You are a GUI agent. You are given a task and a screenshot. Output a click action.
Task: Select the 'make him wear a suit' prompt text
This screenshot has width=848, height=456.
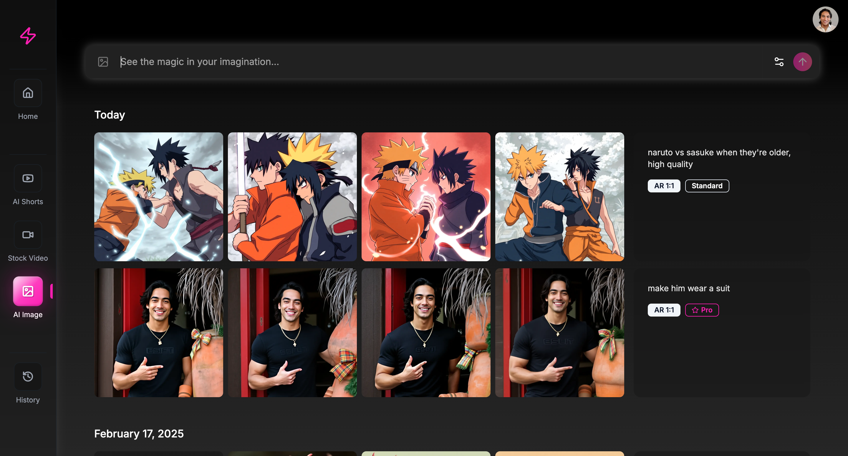(x=689, y=289)
